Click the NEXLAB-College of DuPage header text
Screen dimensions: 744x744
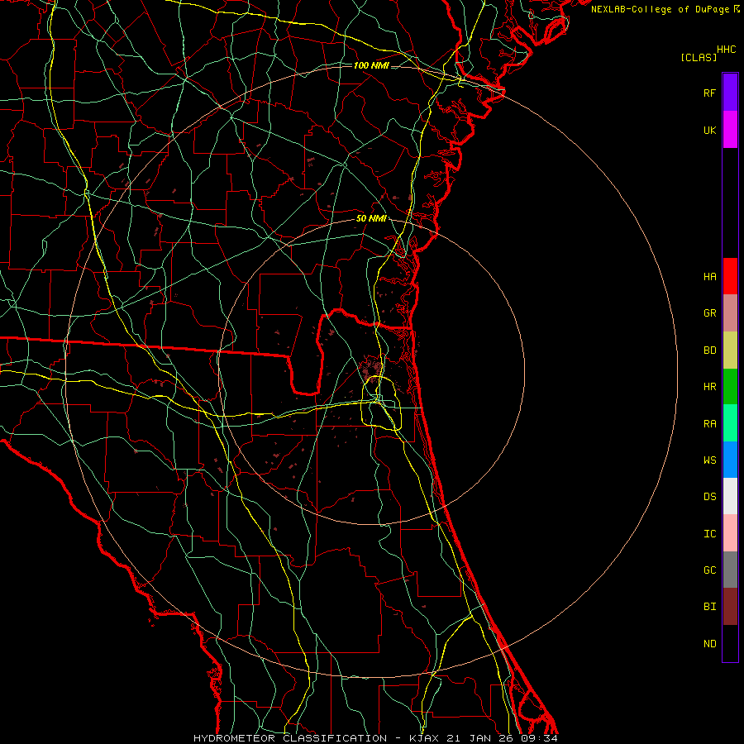660,9
